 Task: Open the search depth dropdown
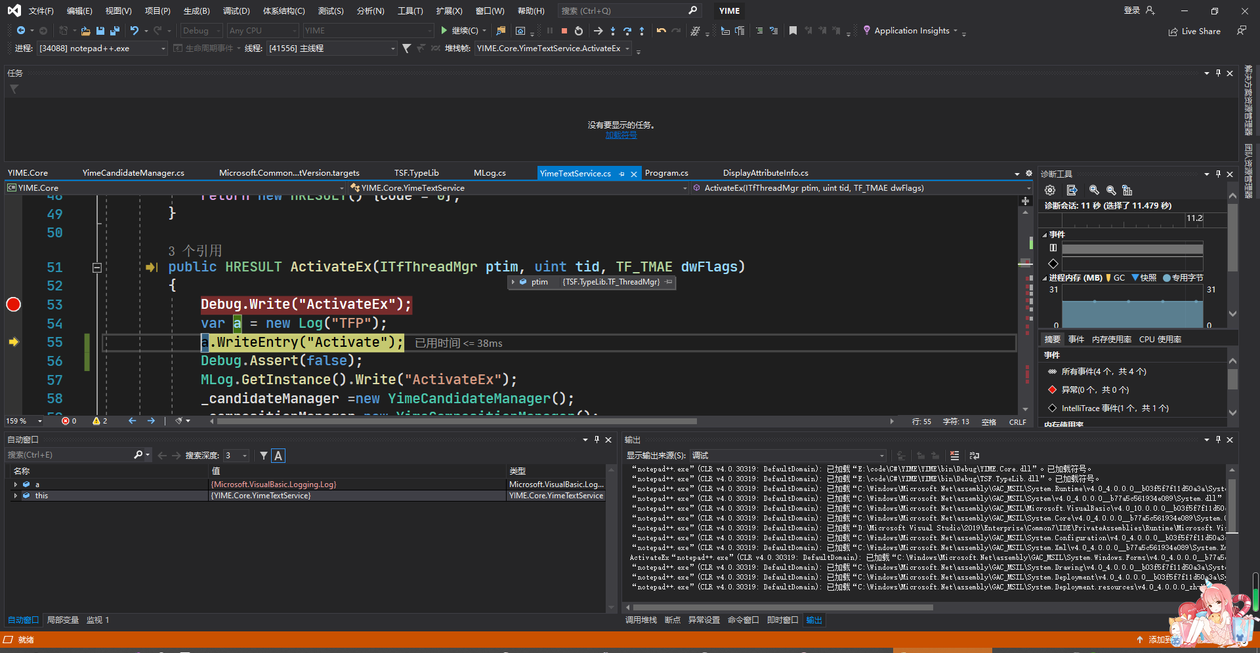click(x=245, y=456)
